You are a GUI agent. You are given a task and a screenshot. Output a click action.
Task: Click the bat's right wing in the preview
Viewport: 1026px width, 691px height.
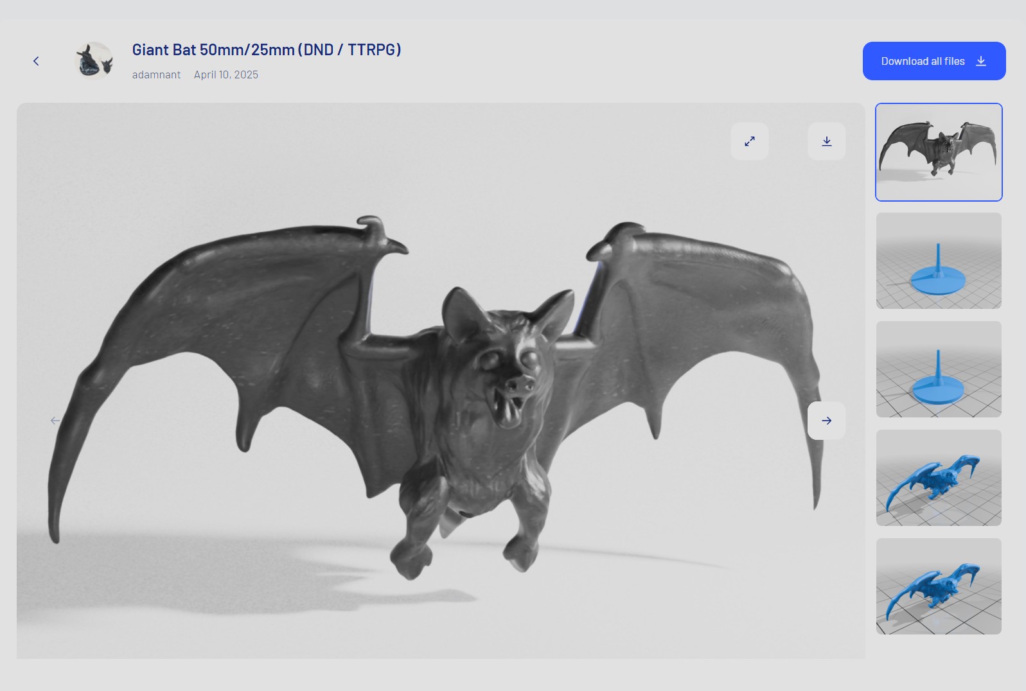coord(707,321)
